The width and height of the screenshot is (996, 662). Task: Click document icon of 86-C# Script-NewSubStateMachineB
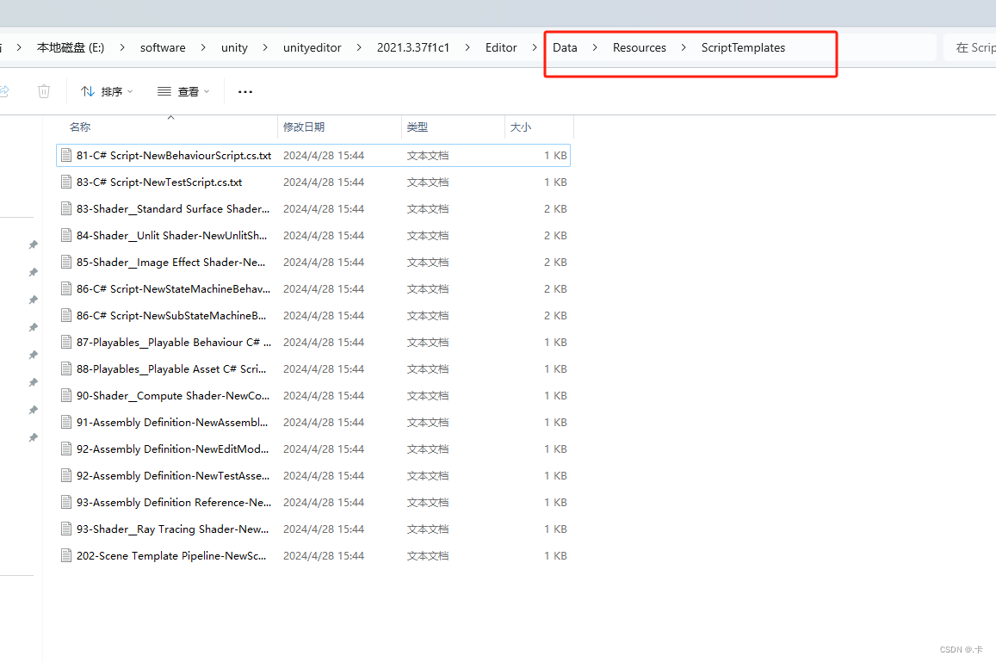click(66, 316)
